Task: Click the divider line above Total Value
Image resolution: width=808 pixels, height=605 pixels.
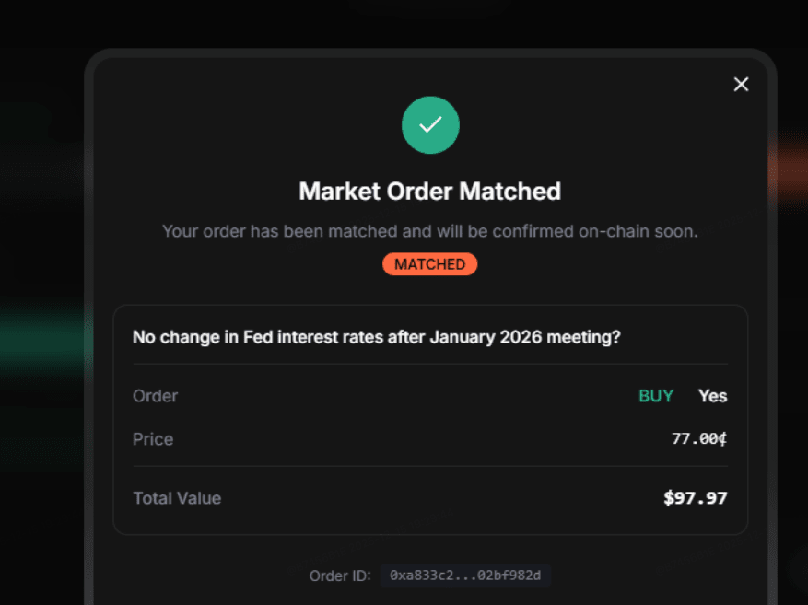Action: click(430, 466)
